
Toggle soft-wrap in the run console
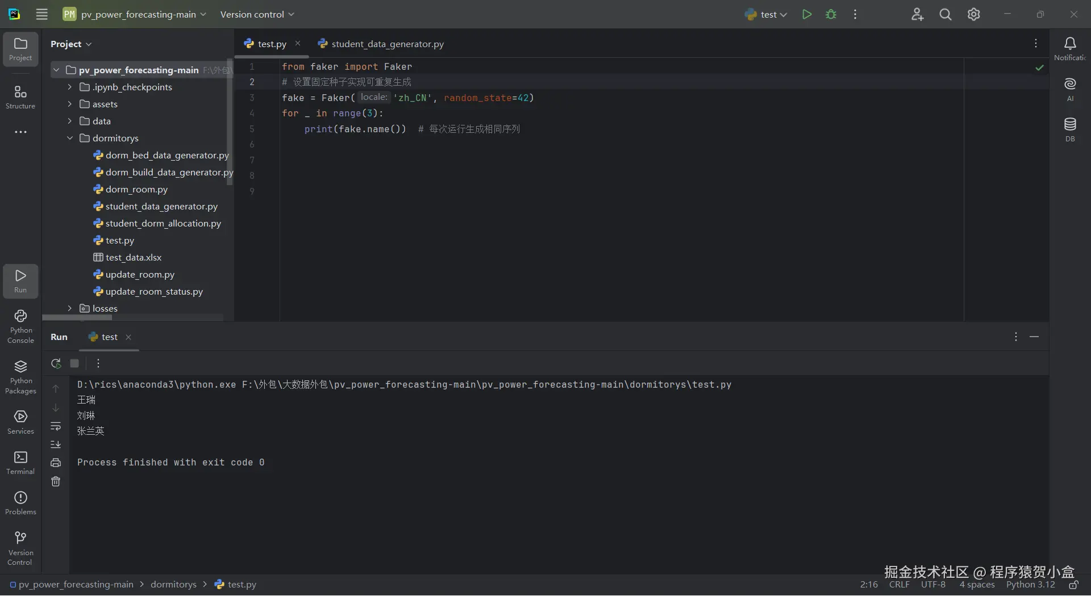coord(56,426)
